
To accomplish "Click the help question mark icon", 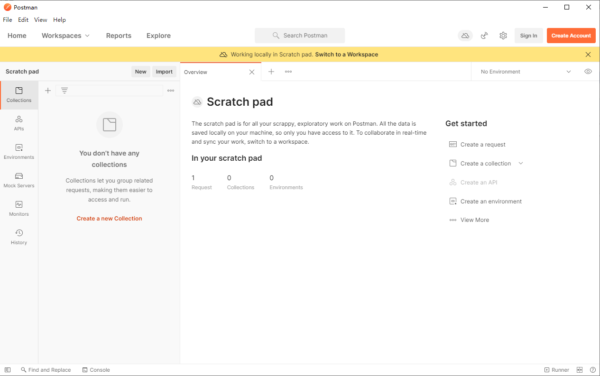I will click(x=593, y=370).
